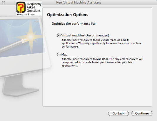Click the Mac OS X resources description paragraph
The image size is (157, 121).
click(x=102, y=62)
